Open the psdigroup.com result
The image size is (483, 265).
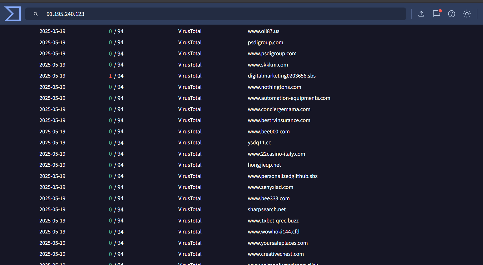click(265, 42)
